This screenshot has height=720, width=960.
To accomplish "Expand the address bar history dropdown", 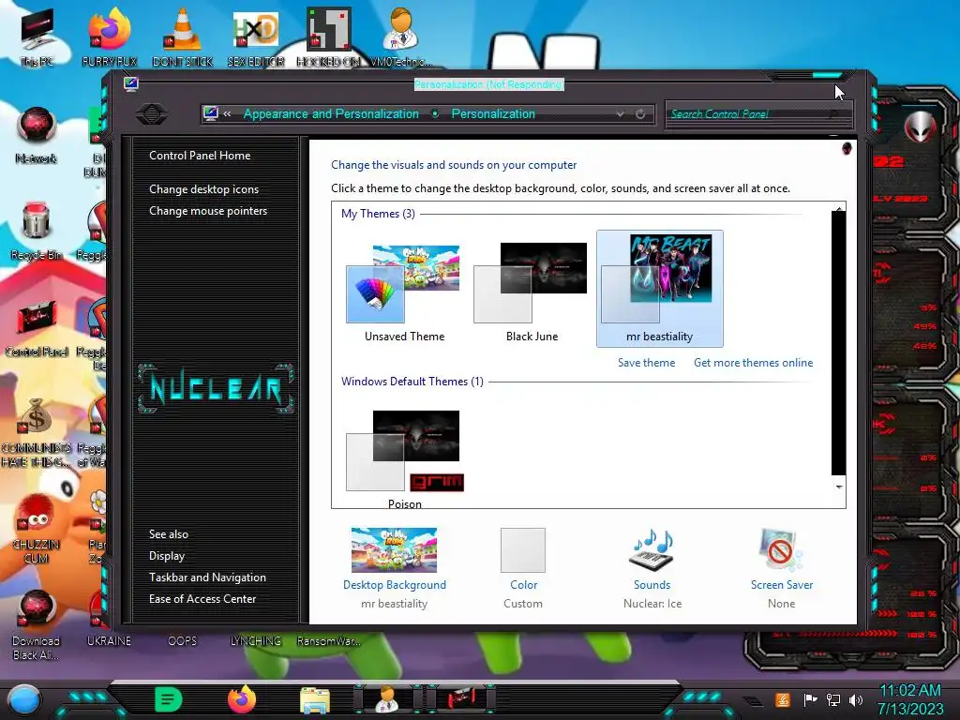I will click(x=621, y=113).
